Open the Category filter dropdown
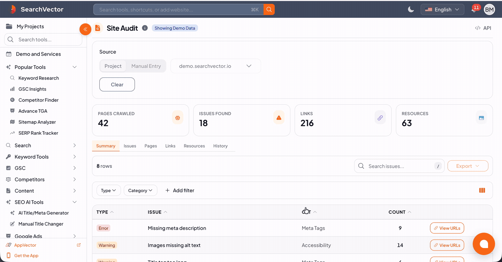This screenshot has width=502, height=262. pyautogui.click(x=140, y=190)
